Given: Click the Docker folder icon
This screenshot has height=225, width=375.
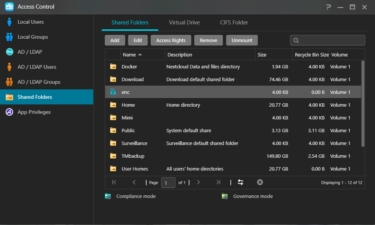Looking at the screenshot, I should [x=113, y=66].
